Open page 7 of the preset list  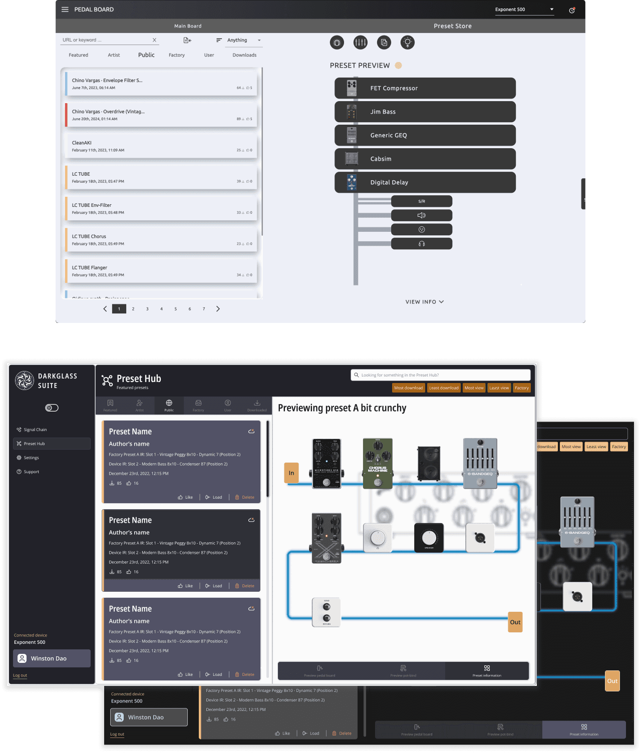204,309
